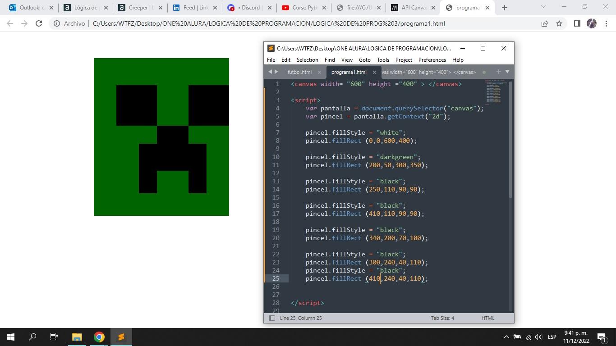Close the Outlook tab
The width and height of the screenshot is (616, 346).
51,8
